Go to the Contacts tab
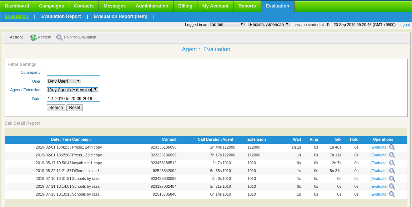Viewport: 412px width, 207px height. (84, 6)
